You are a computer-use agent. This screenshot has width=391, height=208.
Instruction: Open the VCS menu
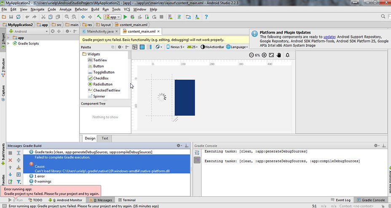127,9
